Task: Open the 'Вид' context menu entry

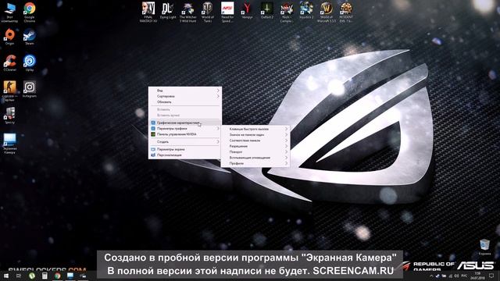Action: click(x=185, y=91)
